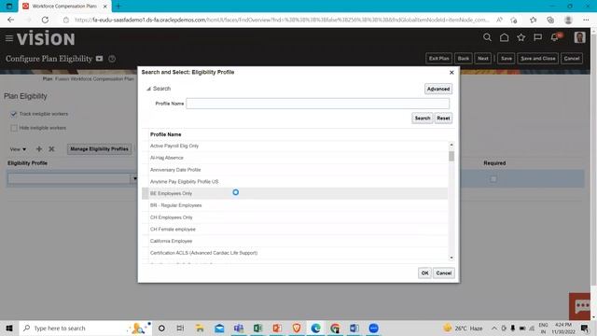Open user profile avatar in header
597x336 pixels.
tap(579, 37)
